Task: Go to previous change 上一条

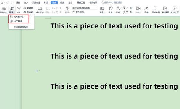Action: pos(127,8)
